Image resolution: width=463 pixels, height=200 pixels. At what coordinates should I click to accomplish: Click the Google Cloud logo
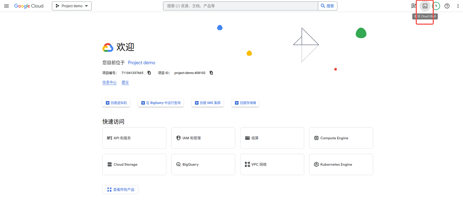29,6
